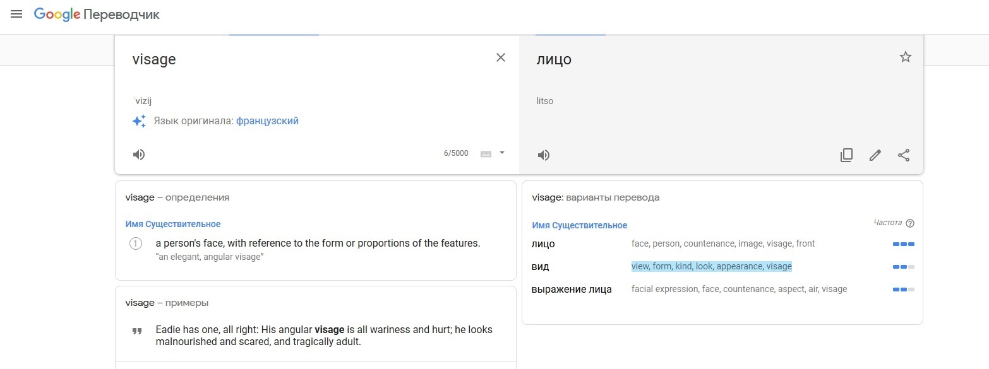Suggest an edit with pencil icon

(x=875, y=155)
